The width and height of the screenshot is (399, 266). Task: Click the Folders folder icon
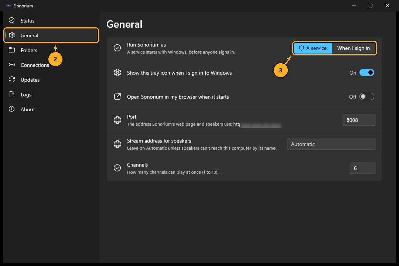coord(12,50)
